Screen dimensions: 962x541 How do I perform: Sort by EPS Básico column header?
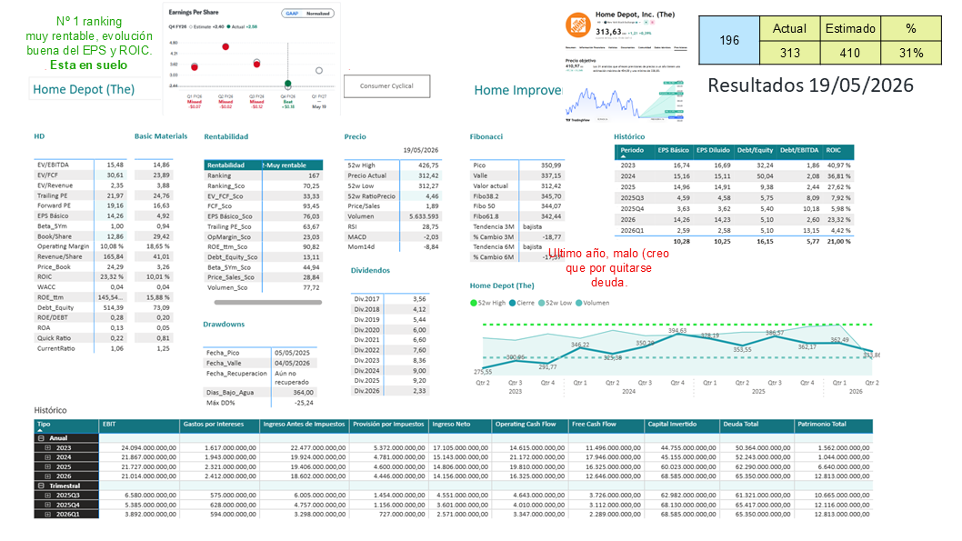(673, 151)
